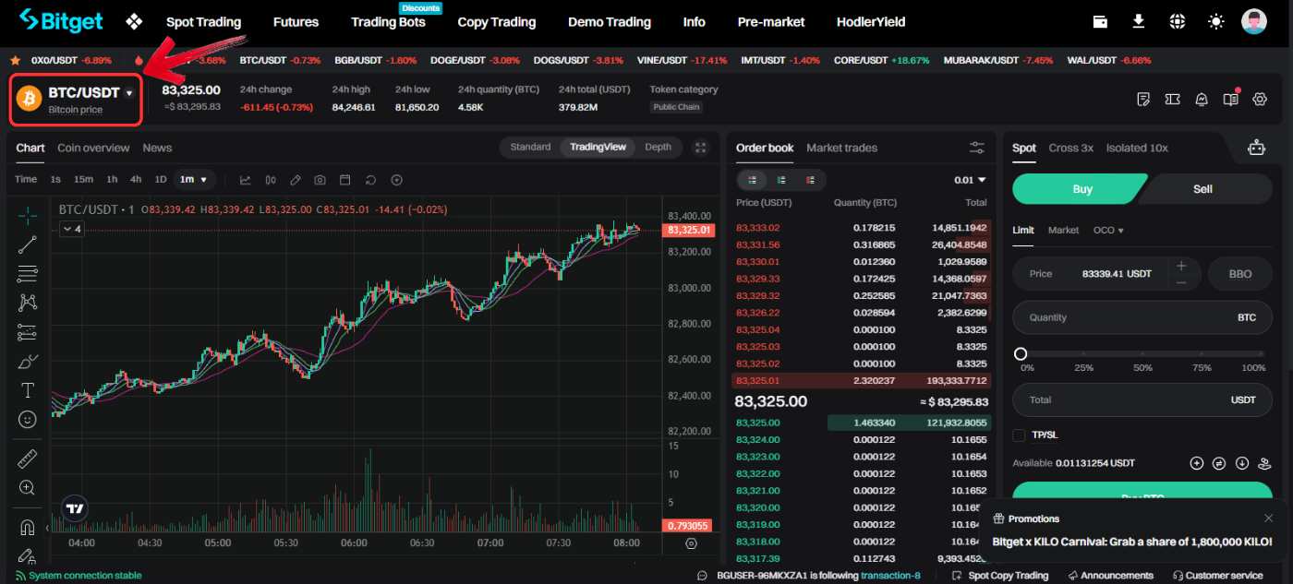Show both bids and asks order book view

(753, 180)
